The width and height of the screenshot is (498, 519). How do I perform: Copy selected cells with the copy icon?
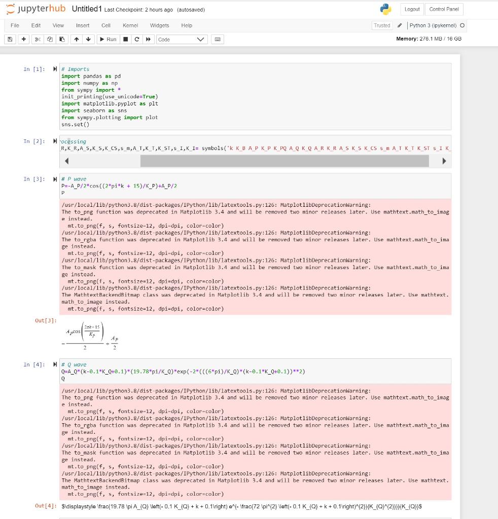(x=49, y=39)
